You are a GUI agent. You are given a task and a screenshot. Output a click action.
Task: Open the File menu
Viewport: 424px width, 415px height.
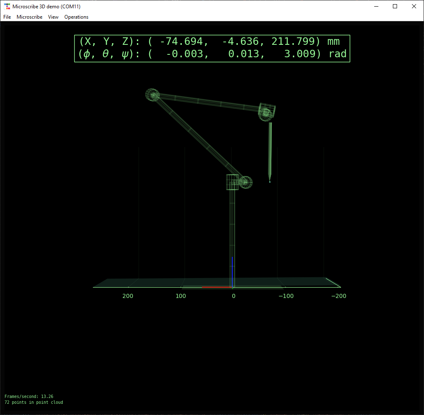pyautogui.click(x=7, y=17)
